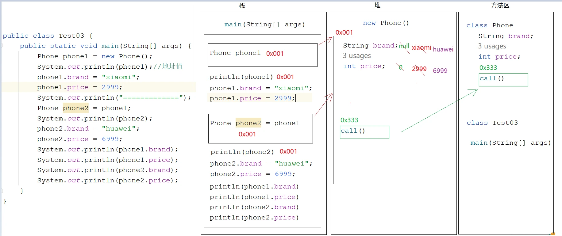562x236 pixels.
Task: Click the 堆 heading label
Action: tap(377, 5)
